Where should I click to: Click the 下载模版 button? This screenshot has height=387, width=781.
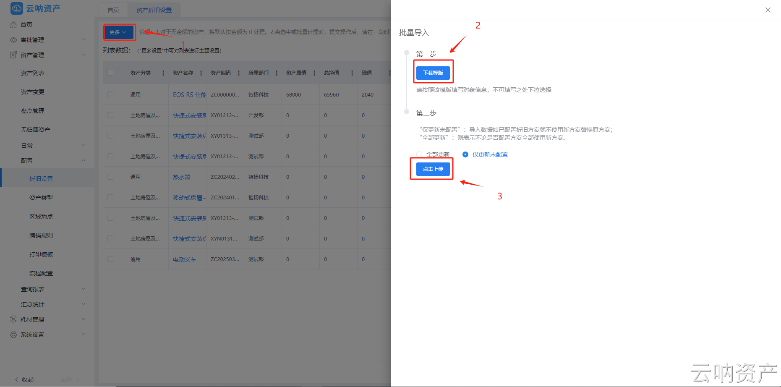coord(433,72)
